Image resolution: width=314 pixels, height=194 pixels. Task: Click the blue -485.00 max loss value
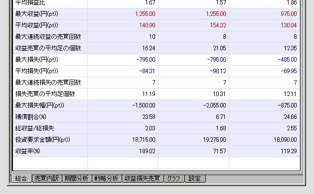coord(288,60)
